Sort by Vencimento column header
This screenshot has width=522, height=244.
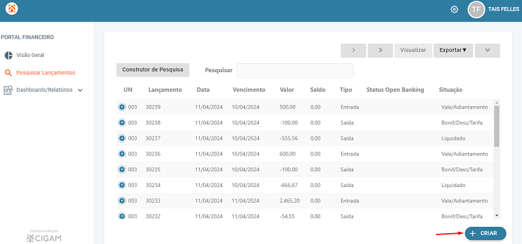(x=249, y=90)
